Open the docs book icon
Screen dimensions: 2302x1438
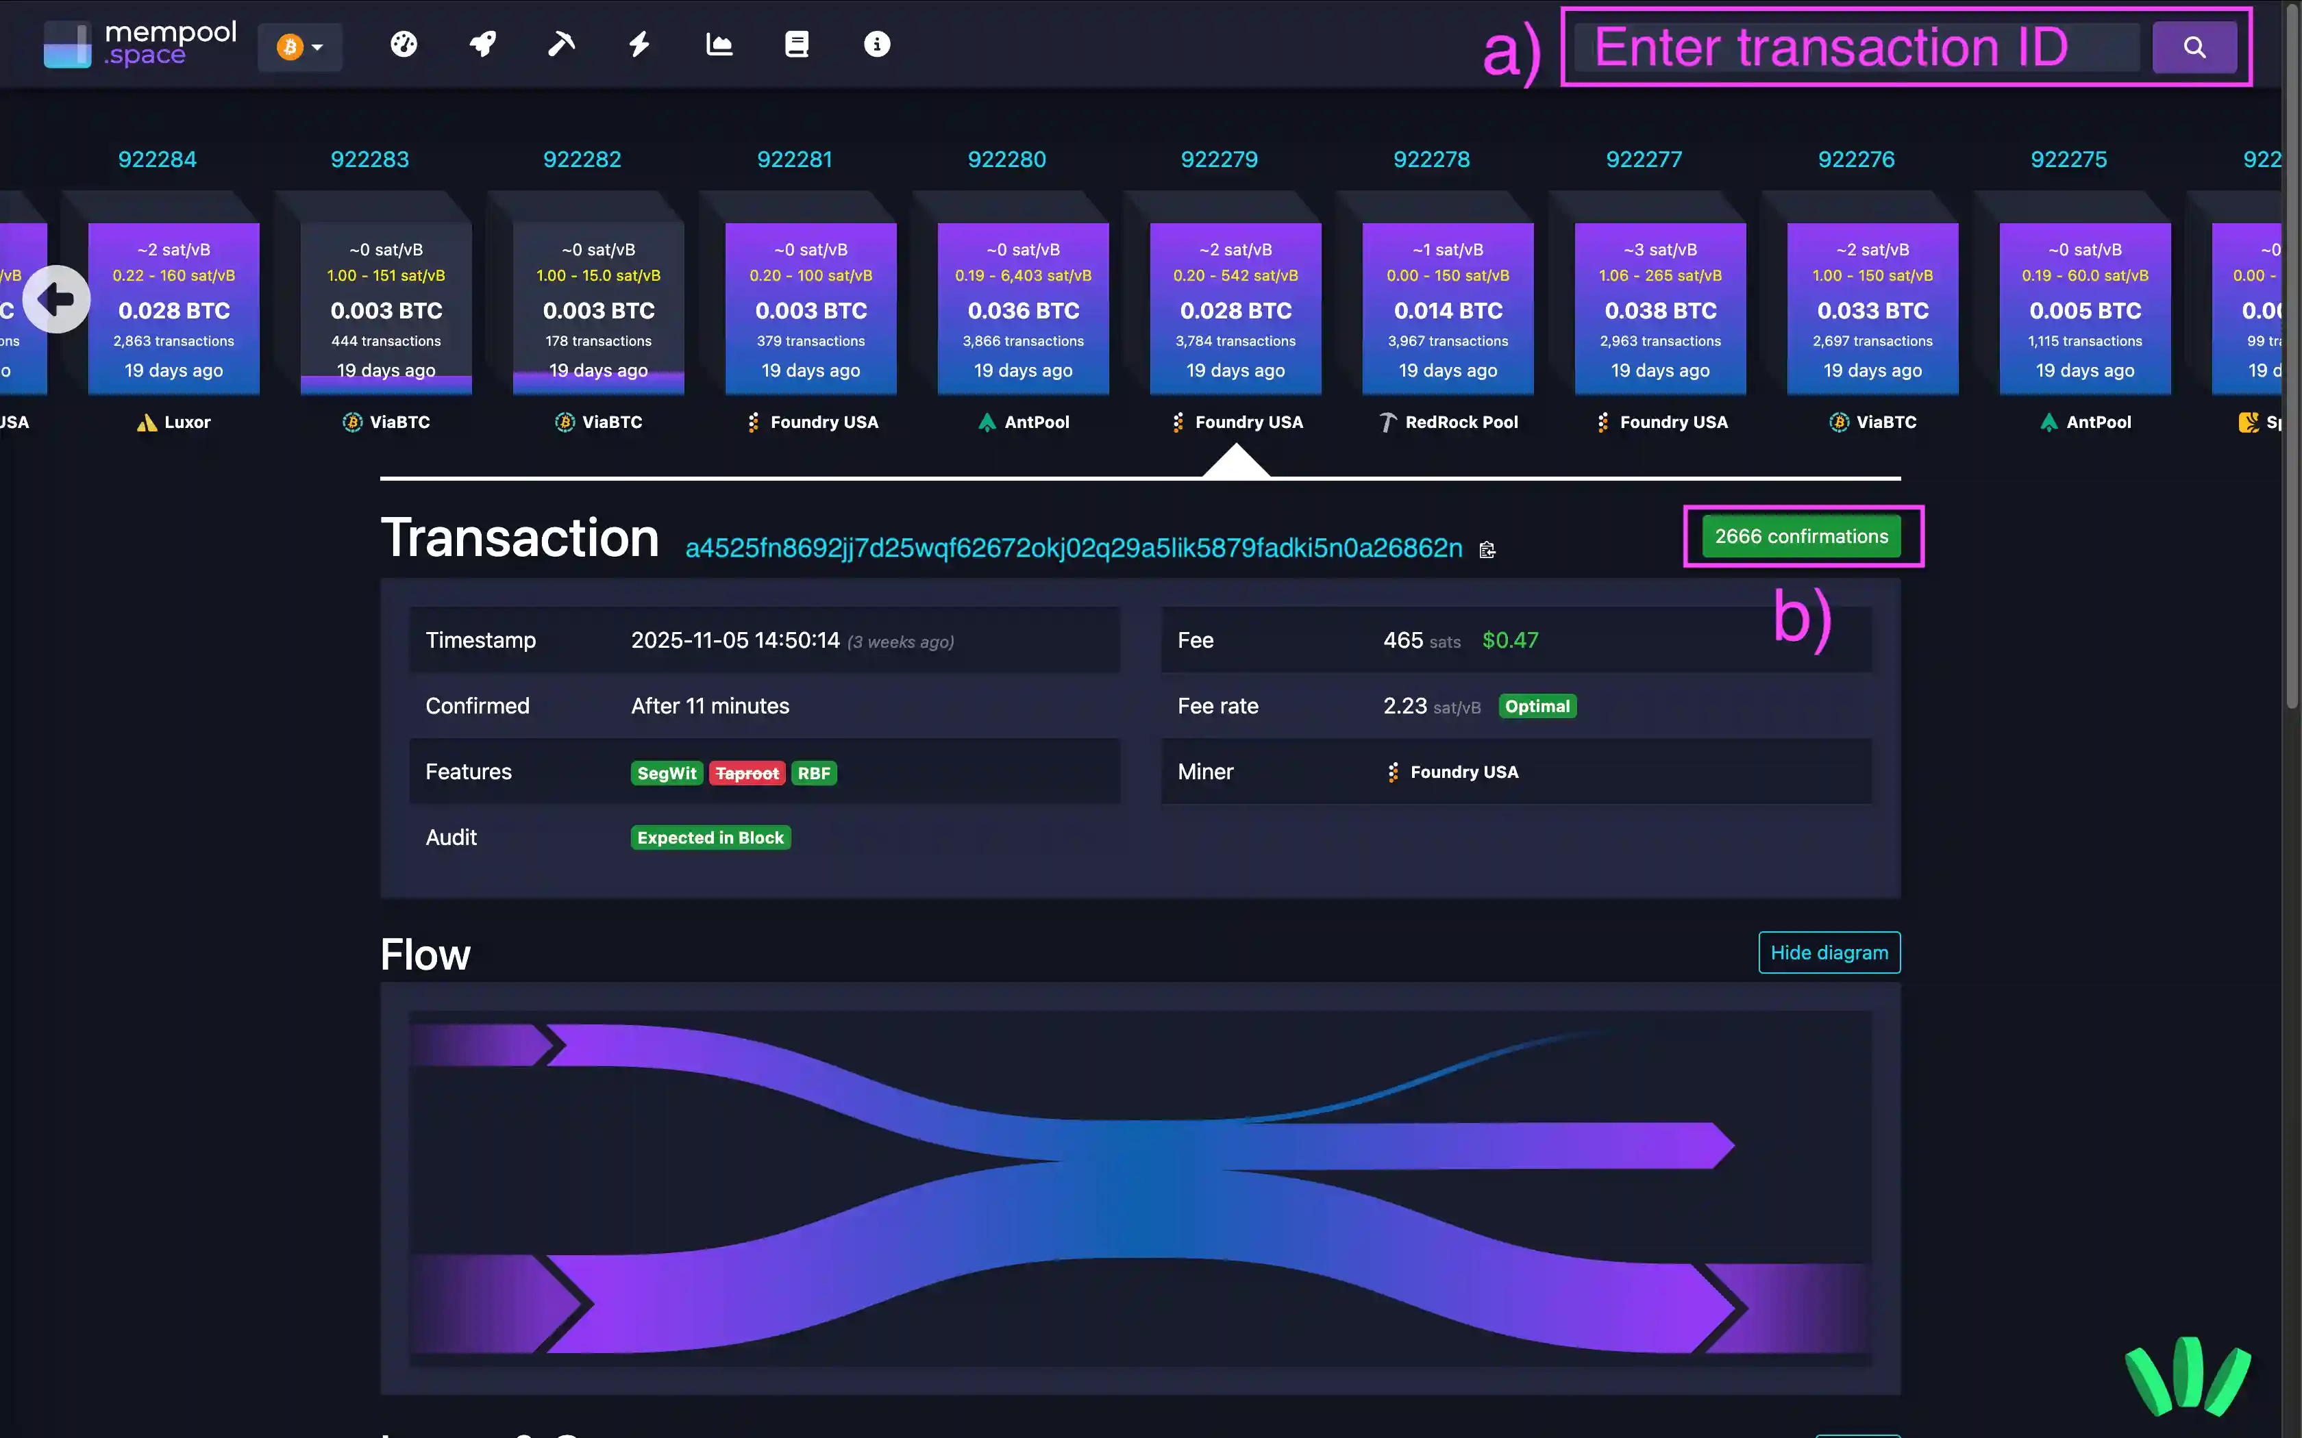797,44
